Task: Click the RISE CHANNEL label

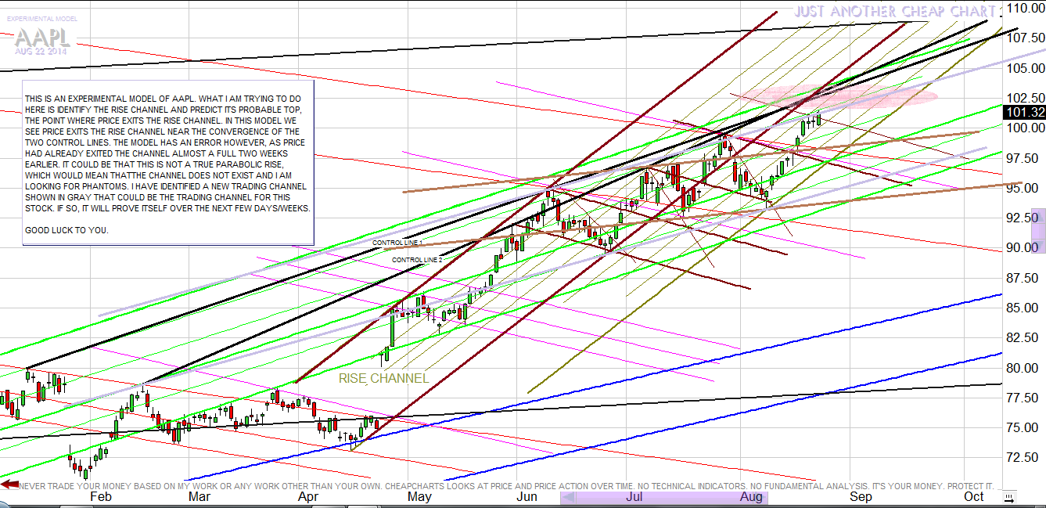Action: click(x=383, y=379)
